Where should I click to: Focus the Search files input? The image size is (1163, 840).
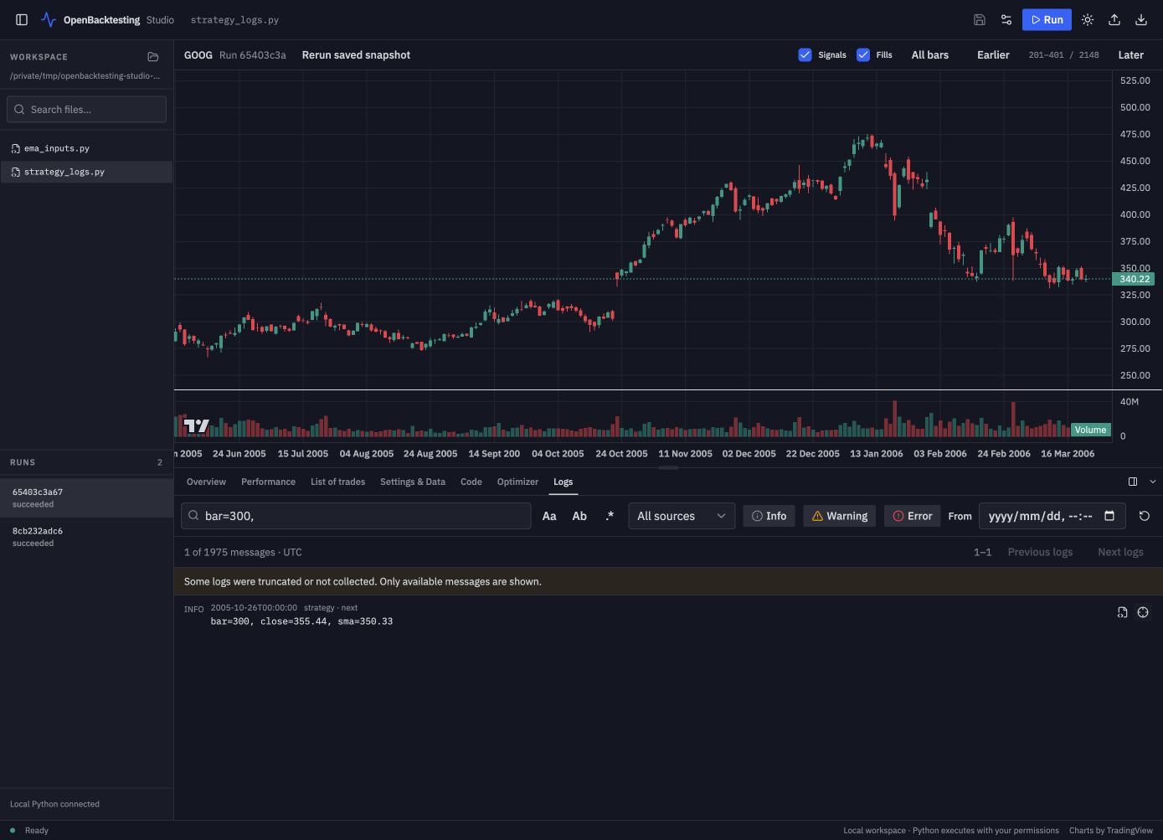(86, 109)
